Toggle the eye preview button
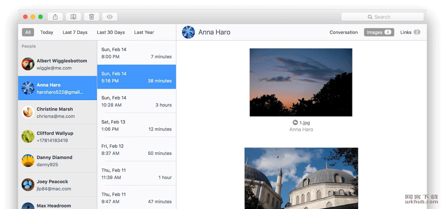Image resolution: width=445 pixels, height=209 pixels. [x=110, y=17]
